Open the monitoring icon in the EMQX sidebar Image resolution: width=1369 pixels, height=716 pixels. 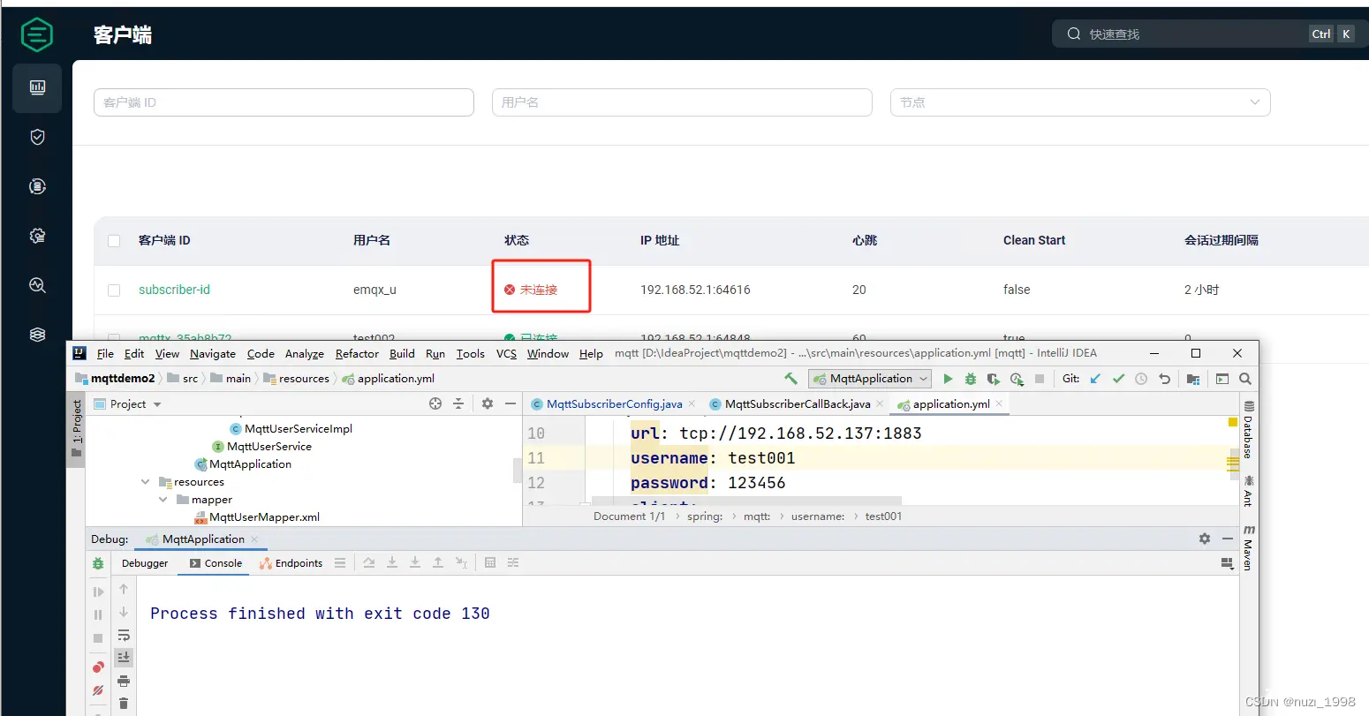(x=37, y=87)
